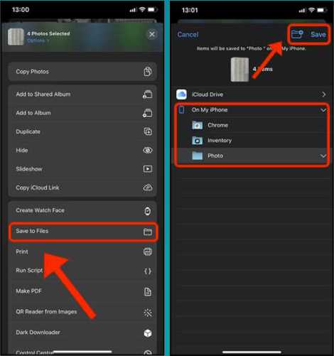The width and height of the screenshot is (334, 356).
Task: Tap the Print printer icon
Action: [x=148, y=252]
